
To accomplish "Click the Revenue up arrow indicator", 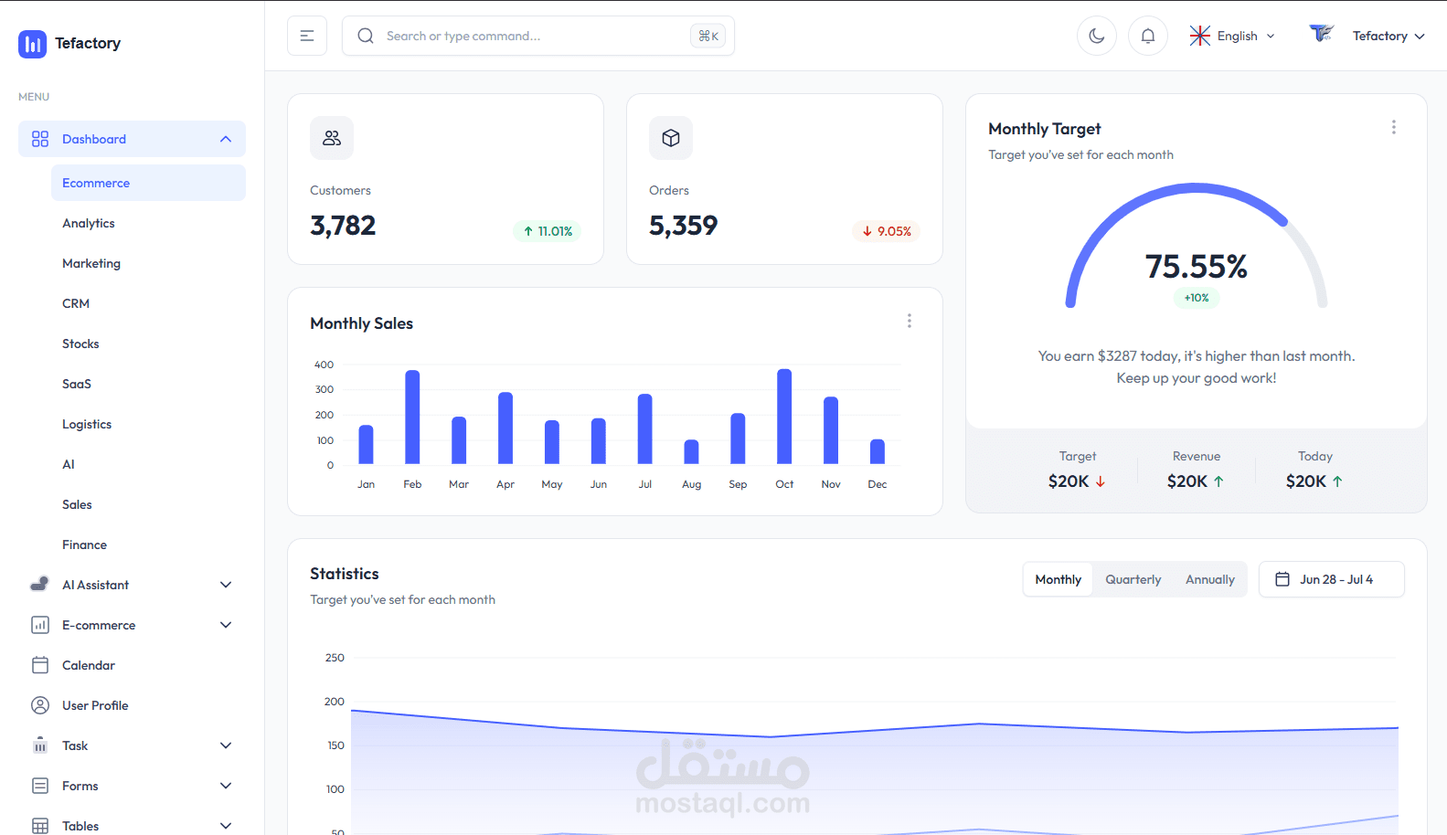I will coord(1218,481).
